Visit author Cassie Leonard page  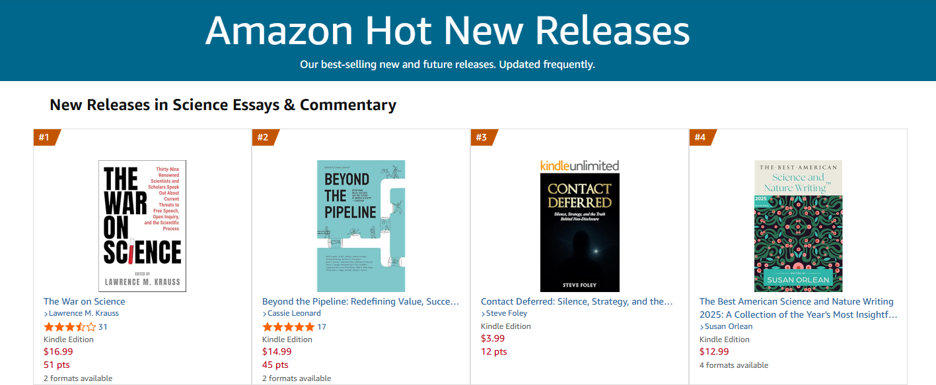[294, 313]
